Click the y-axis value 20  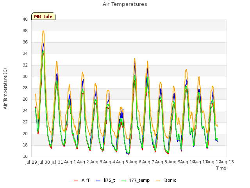coord(25,134)
